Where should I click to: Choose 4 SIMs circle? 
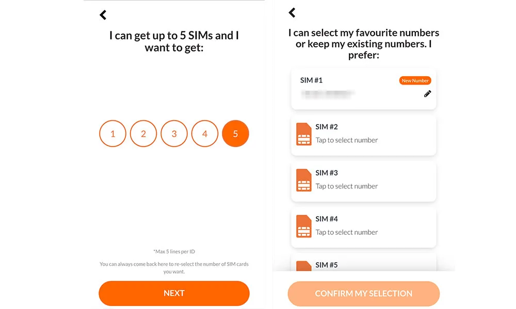[x=205, y=133]
